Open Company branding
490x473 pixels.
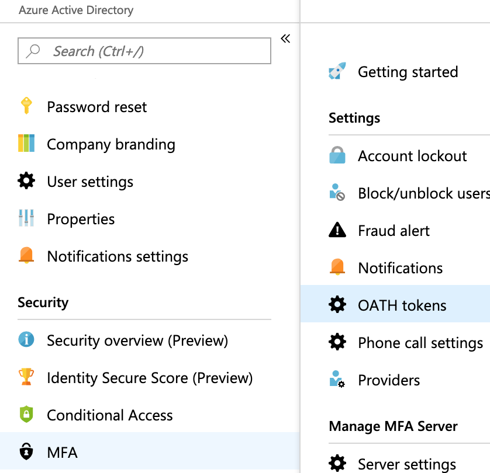point(111,144)
